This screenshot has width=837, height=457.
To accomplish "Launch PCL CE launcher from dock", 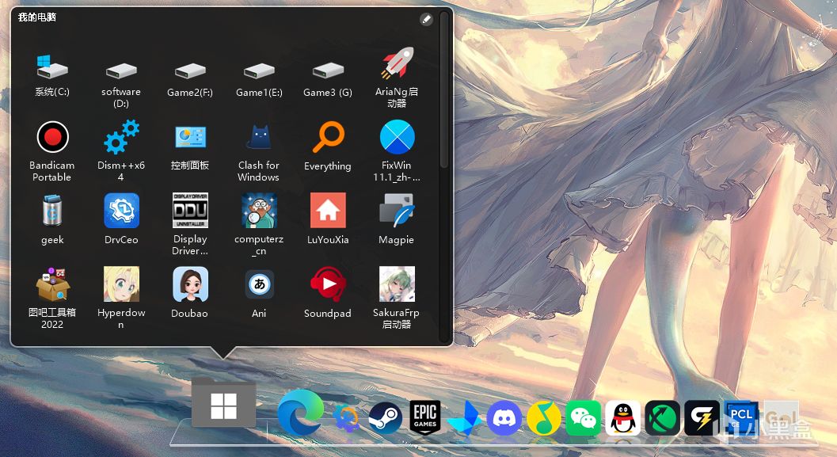I will tap(741, 417).
